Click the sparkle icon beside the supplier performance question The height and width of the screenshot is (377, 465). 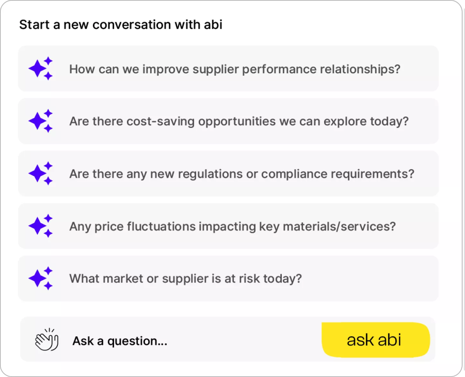40,69
